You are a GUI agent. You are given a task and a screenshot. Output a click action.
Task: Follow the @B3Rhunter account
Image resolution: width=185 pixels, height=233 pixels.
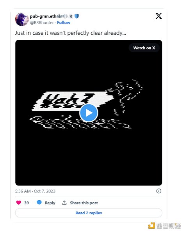pyautogui.click(x=64, y=23)
